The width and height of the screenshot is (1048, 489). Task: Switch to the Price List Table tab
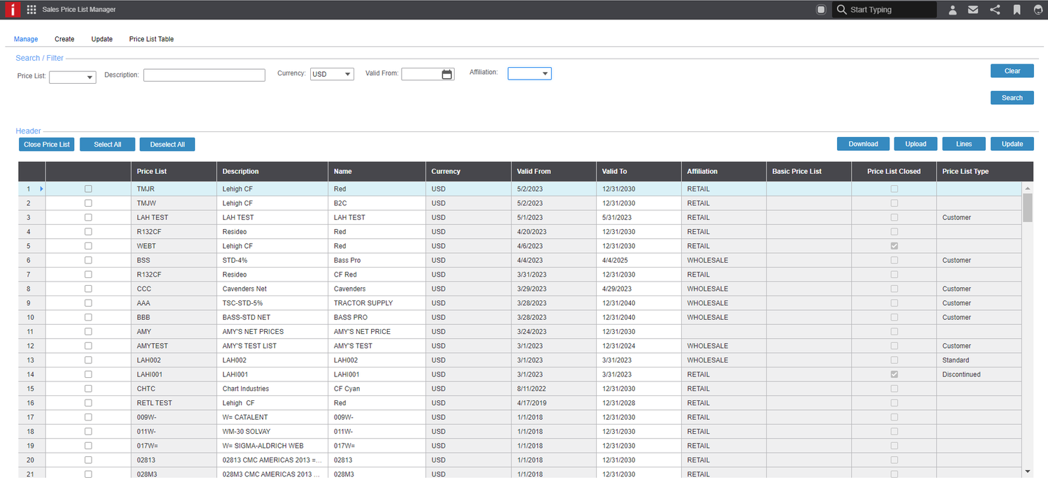152,39
